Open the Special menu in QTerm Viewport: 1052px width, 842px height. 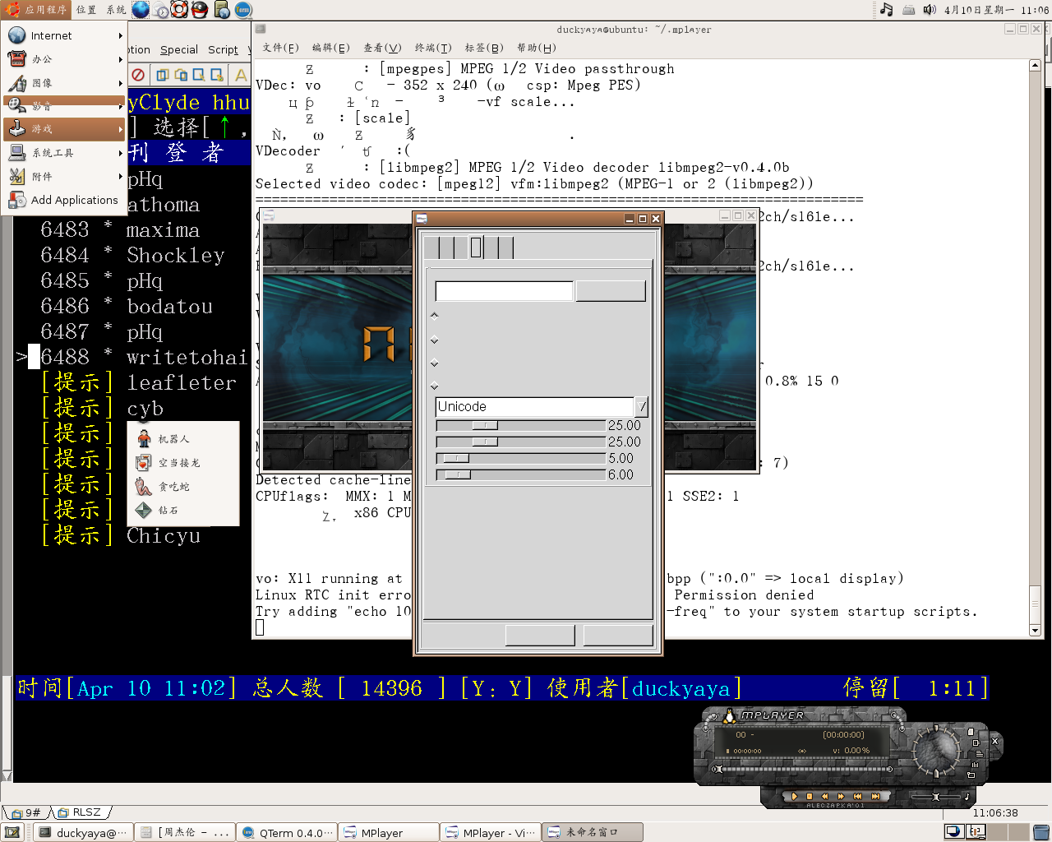point(179,50)
